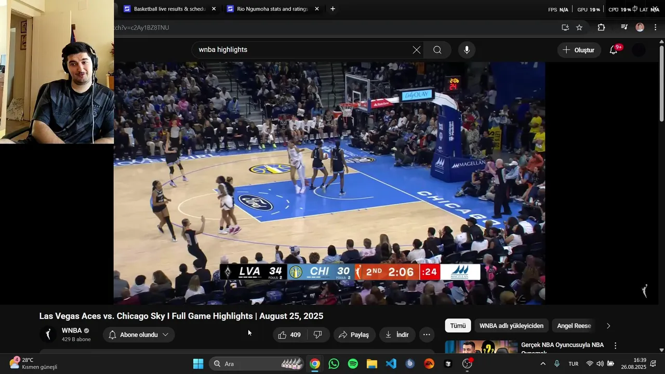Expand the Abone olundu subscription dropdown
This screenshot has width=665, height=374.
(x=139, y=335)
